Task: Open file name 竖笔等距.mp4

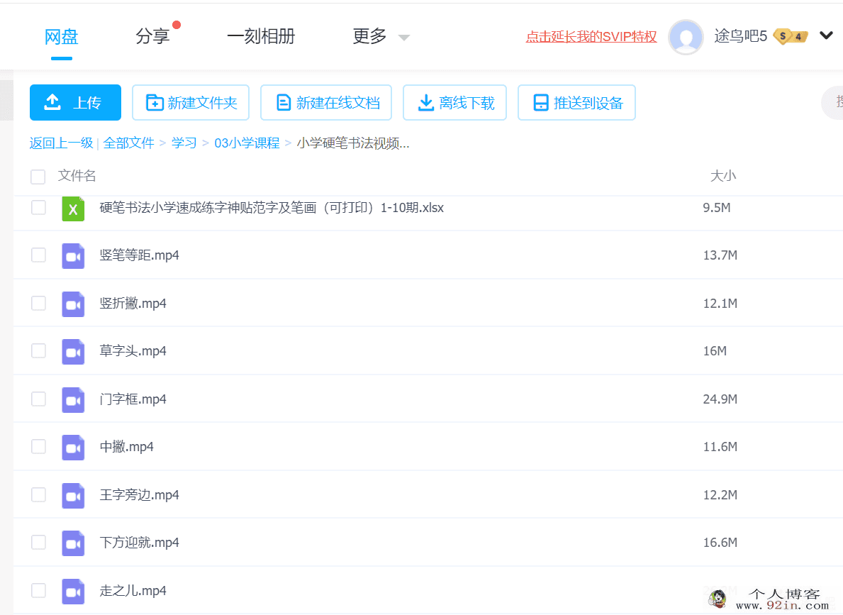Action: point(139,255)
